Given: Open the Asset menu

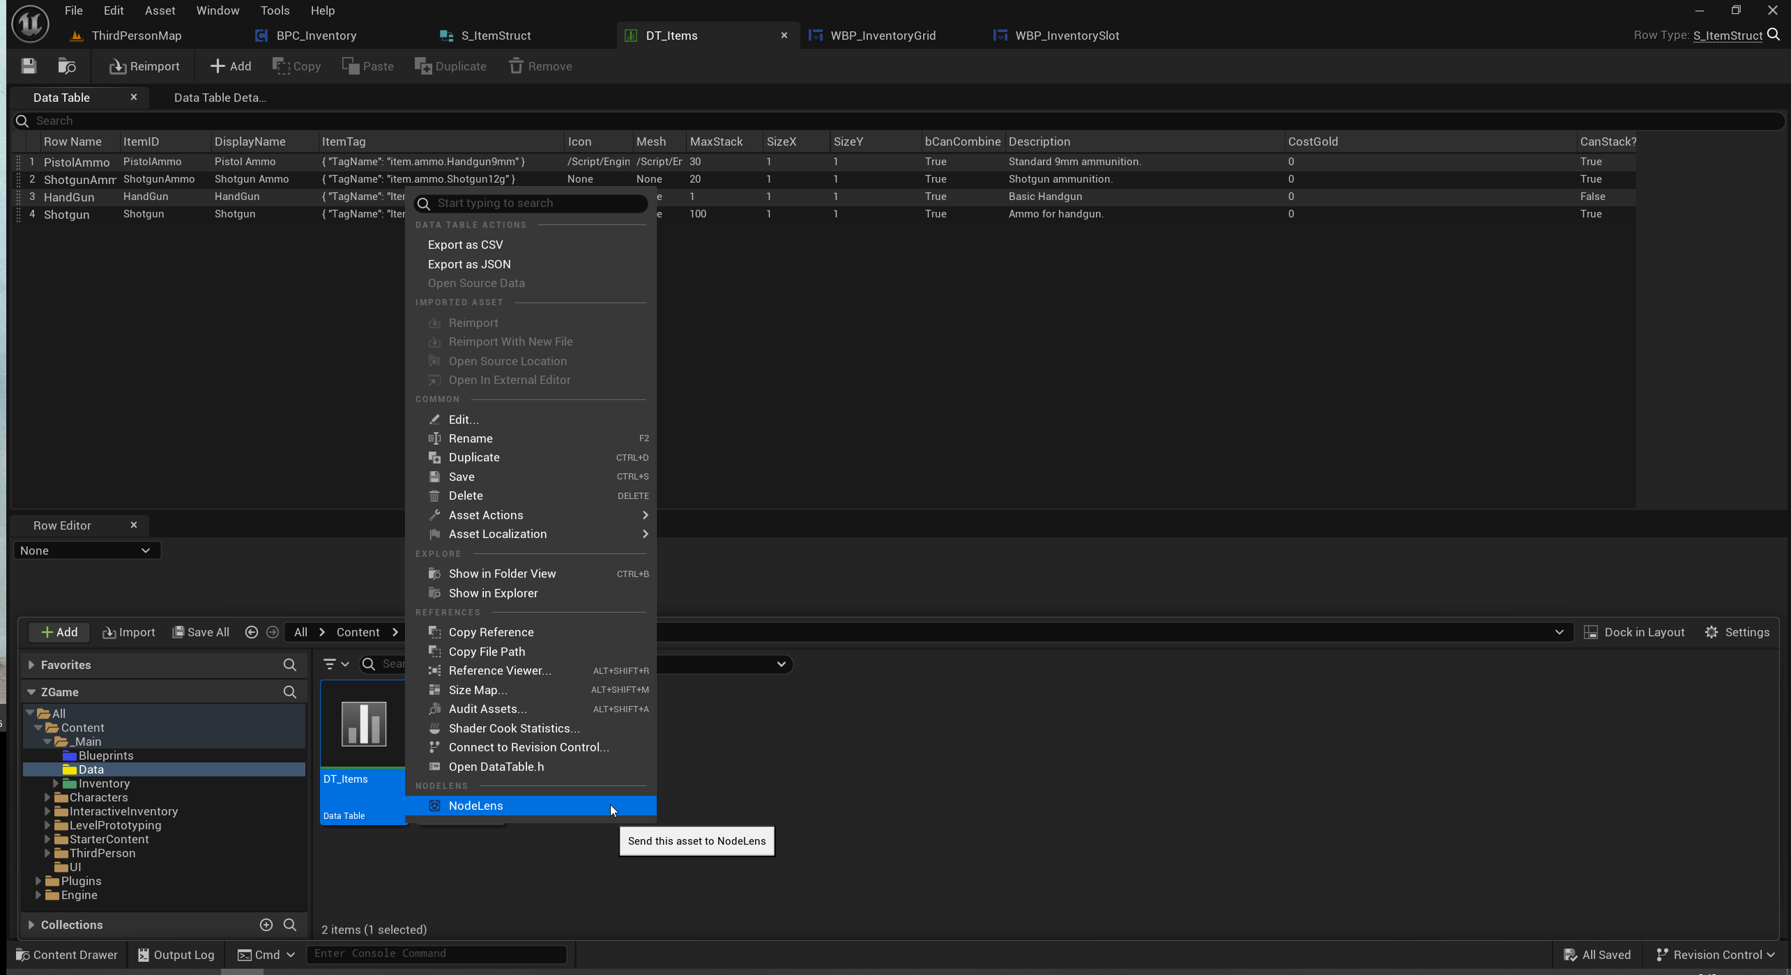Looking at the screenshot, I should click(x=160, y=10).
